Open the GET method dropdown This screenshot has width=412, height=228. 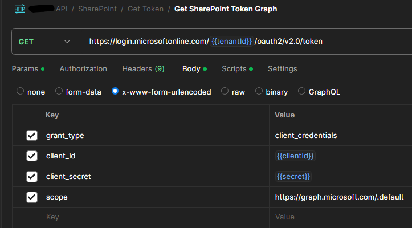coord(44,42)
